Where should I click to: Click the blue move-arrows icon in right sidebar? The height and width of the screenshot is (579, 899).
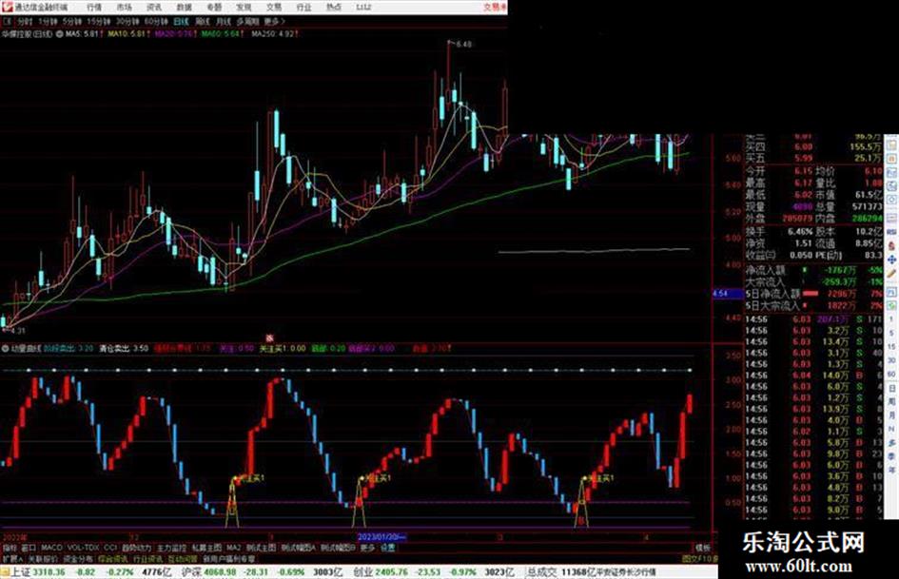[x=892, y=260]
